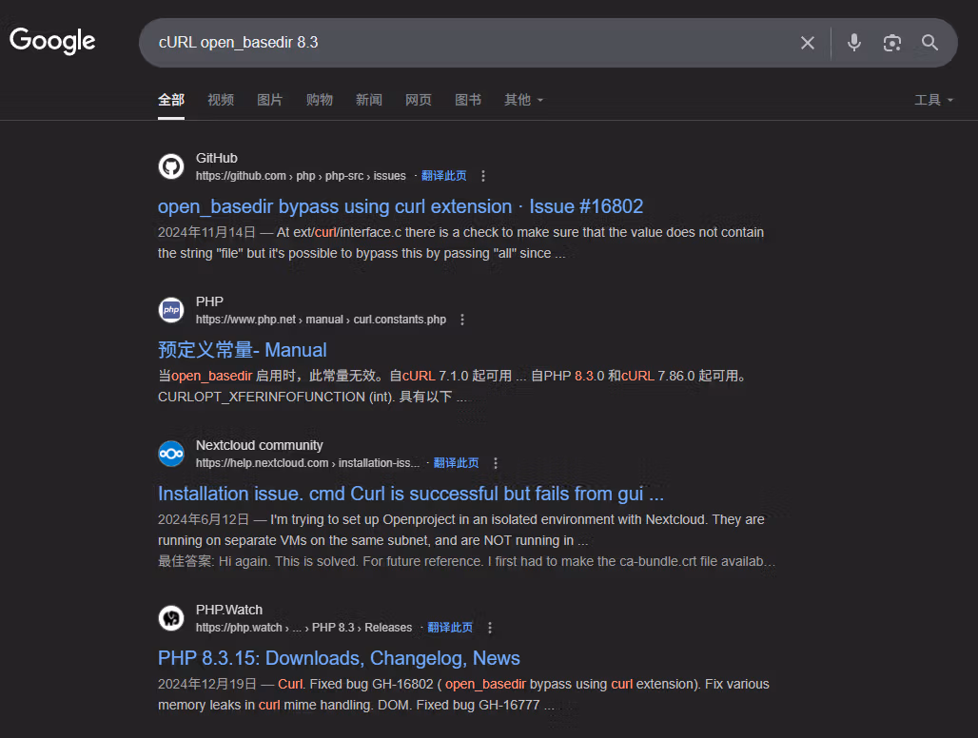Click the Nextcloud community site name
978x738 pixels.
[260, 446]
